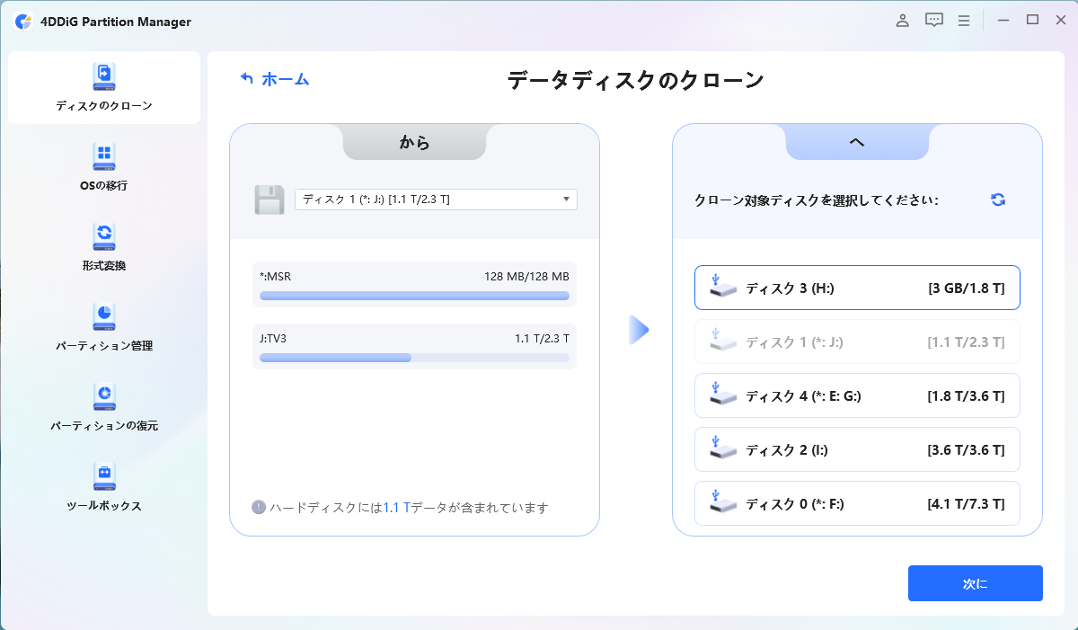Image resolution: width=1078 pixels, height=630 pixels.
Task: Click the info icon before ハードディスクには
Action: click(x=259, y=508)
